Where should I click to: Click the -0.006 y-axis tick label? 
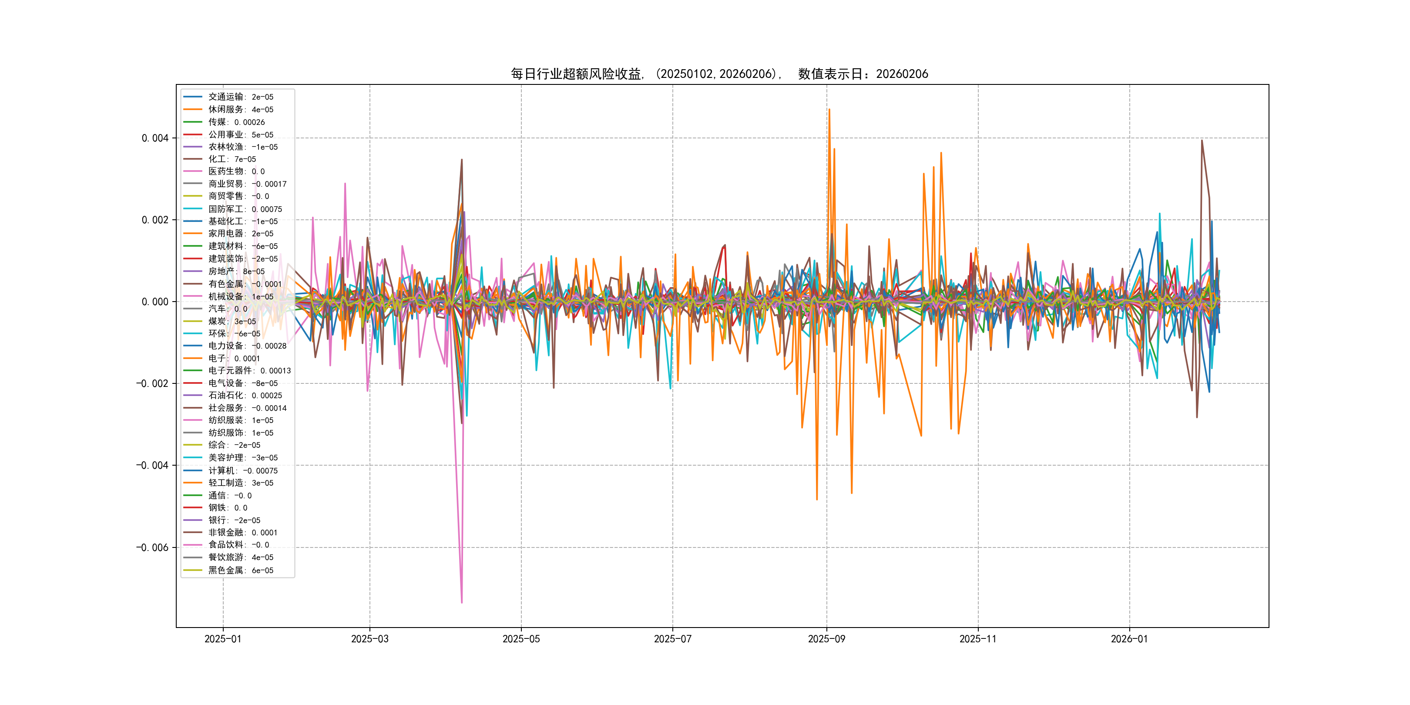[x=152, y=548]
